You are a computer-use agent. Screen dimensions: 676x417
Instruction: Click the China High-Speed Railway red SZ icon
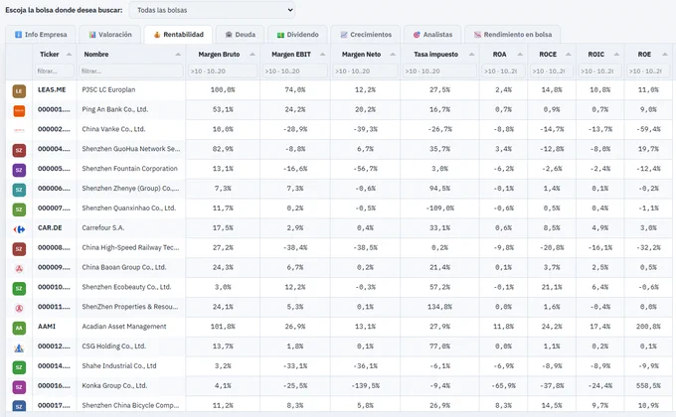19,249
